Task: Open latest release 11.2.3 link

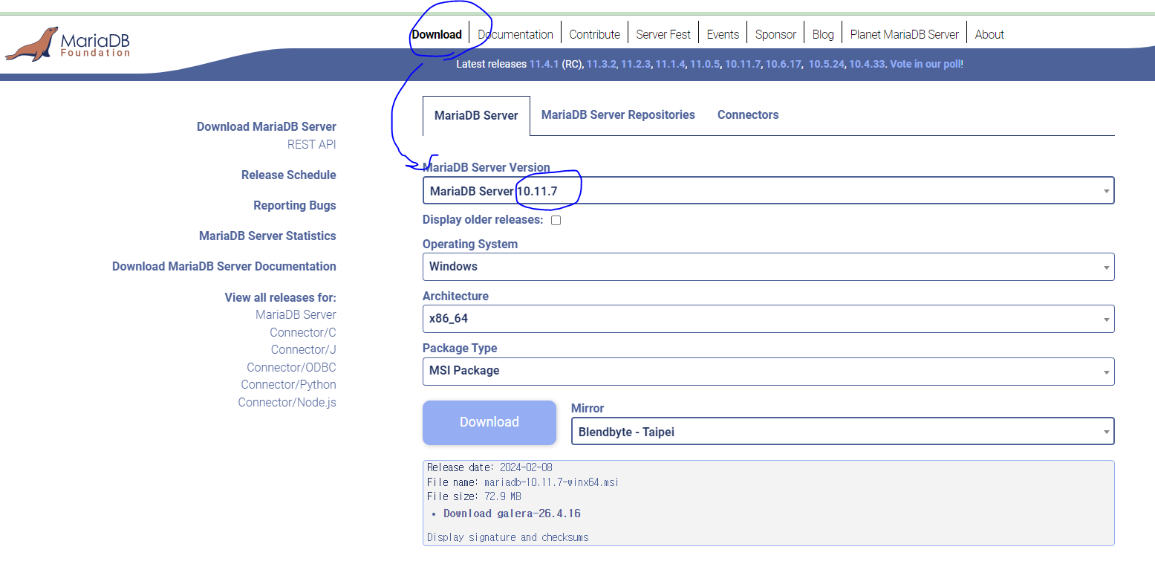Action: [636, 64]
